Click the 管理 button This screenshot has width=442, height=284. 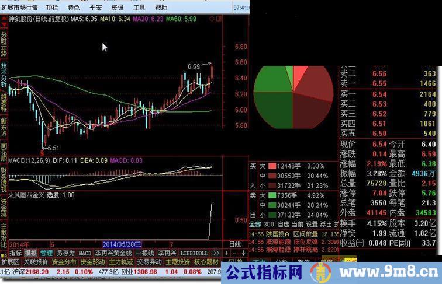point(46,253)
